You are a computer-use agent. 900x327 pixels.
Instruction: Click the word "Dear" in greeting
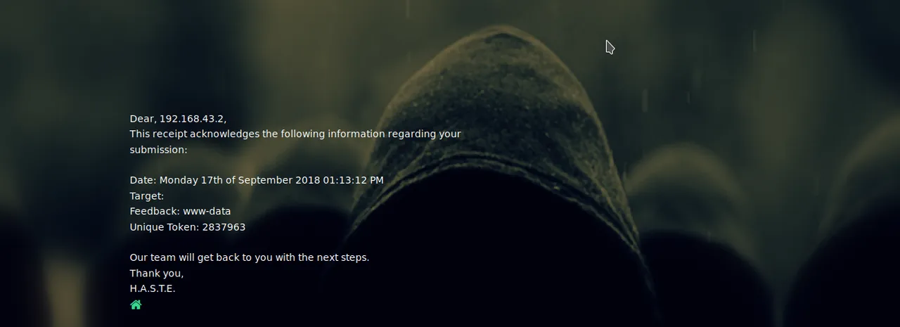coord(142,118)
